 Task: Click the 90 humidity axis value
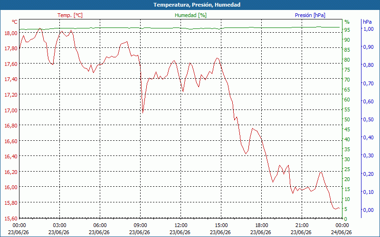[x=347, y=40]
